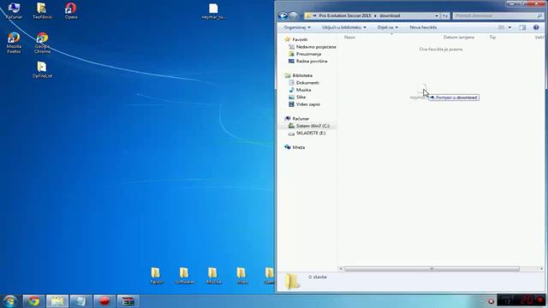Click horizontal scrollbar left arrow
The width and height of the screenshot is (548, 308).
(x=341, y=269)
